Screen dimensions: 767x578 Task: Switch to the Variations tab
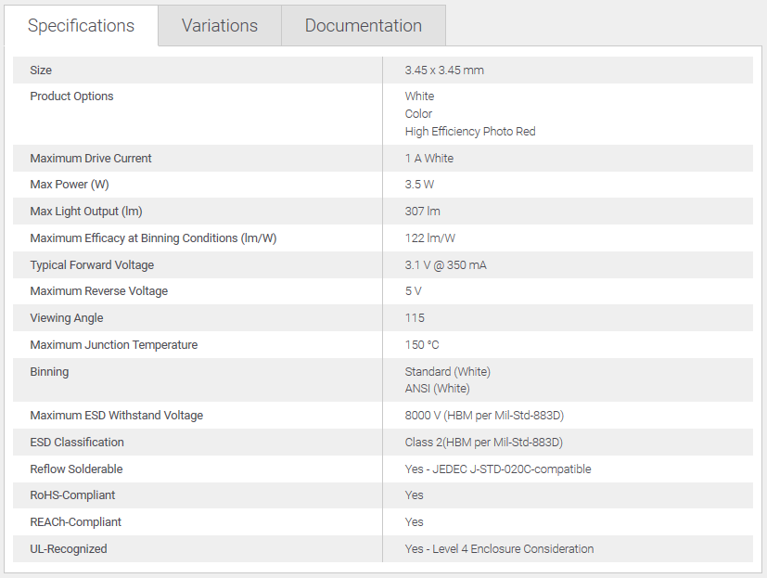tap(219, 26)
